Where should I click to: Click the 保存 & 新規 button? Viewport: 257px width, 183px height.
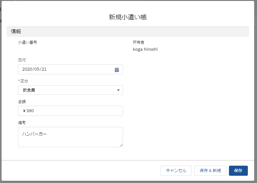[x=210, y=171]
